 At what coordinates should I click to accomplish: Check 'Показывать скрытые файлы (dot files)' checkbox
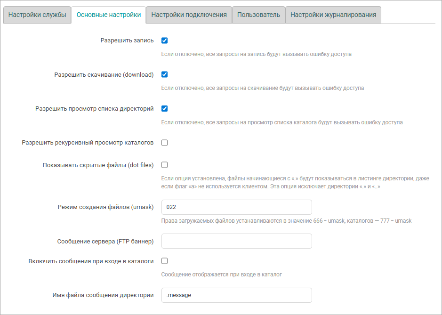pyautogui.click(x=165, y=165)
